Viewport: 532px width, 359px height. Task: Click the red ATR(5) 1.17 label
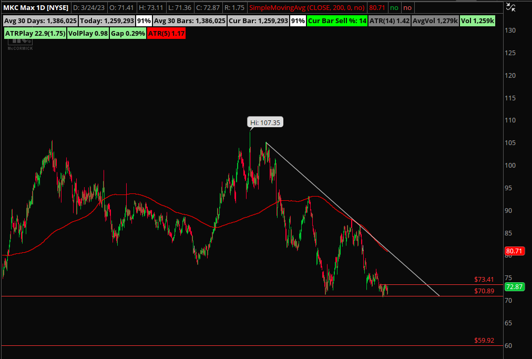[166, 33]
